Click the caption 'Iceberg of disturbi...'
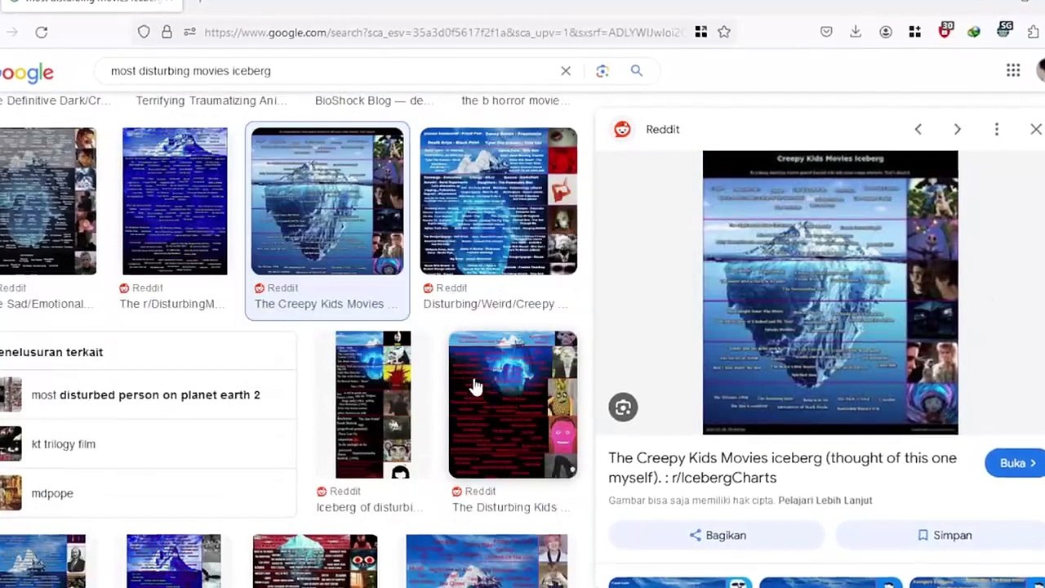This screenshot has width=1045, height=588. (x=369, y=507)
